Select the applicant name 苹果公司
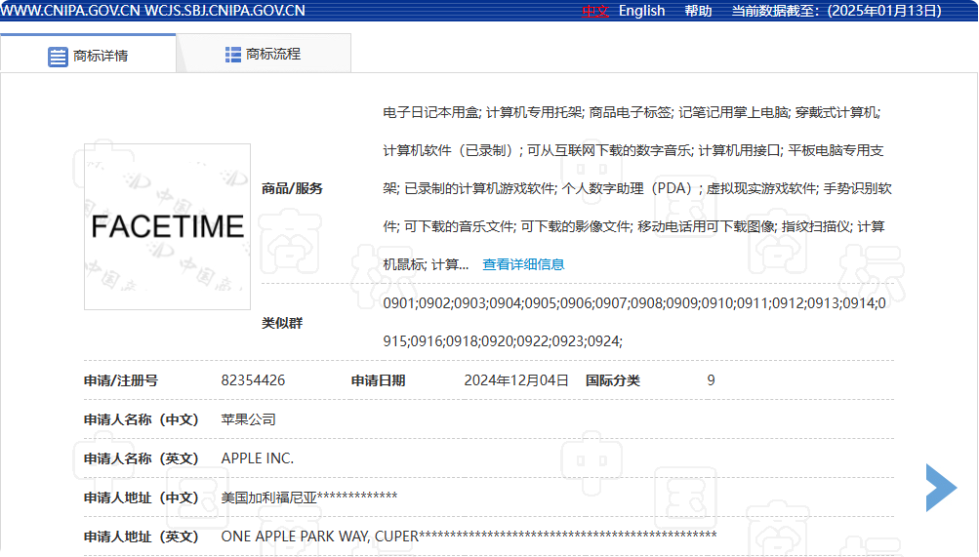Image resolution: width=979 pixels, height=557 pixels. [x=249, y=419]
